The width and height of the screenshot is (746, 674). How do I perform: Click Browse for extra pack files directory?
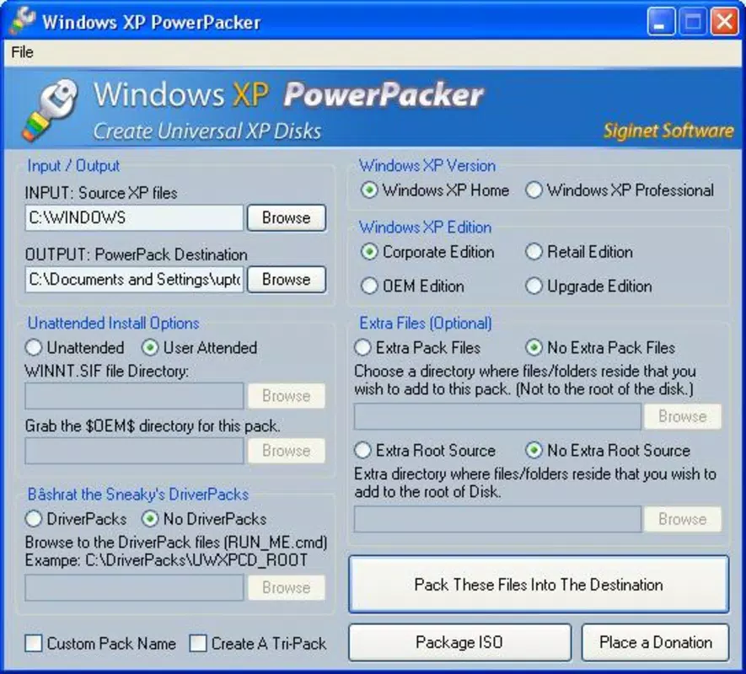point(682,417)
